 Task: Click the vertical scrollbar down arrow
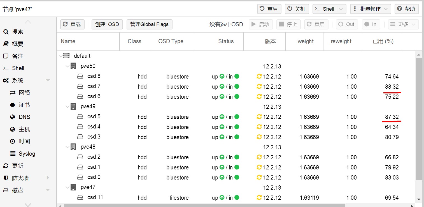[x=419, y=199]
